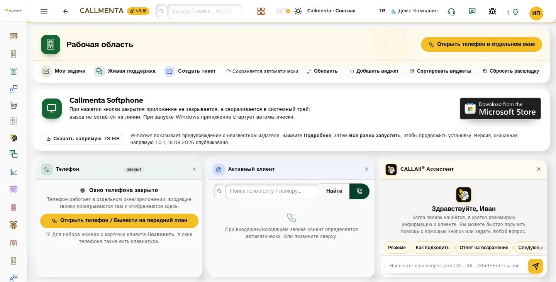Open the shopping cart sidebar icon

tap(14, 105)
